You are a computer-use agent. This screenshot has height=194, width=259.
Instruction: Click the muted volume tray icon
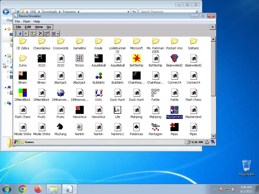pyautogui.click(x=233, y=189)
